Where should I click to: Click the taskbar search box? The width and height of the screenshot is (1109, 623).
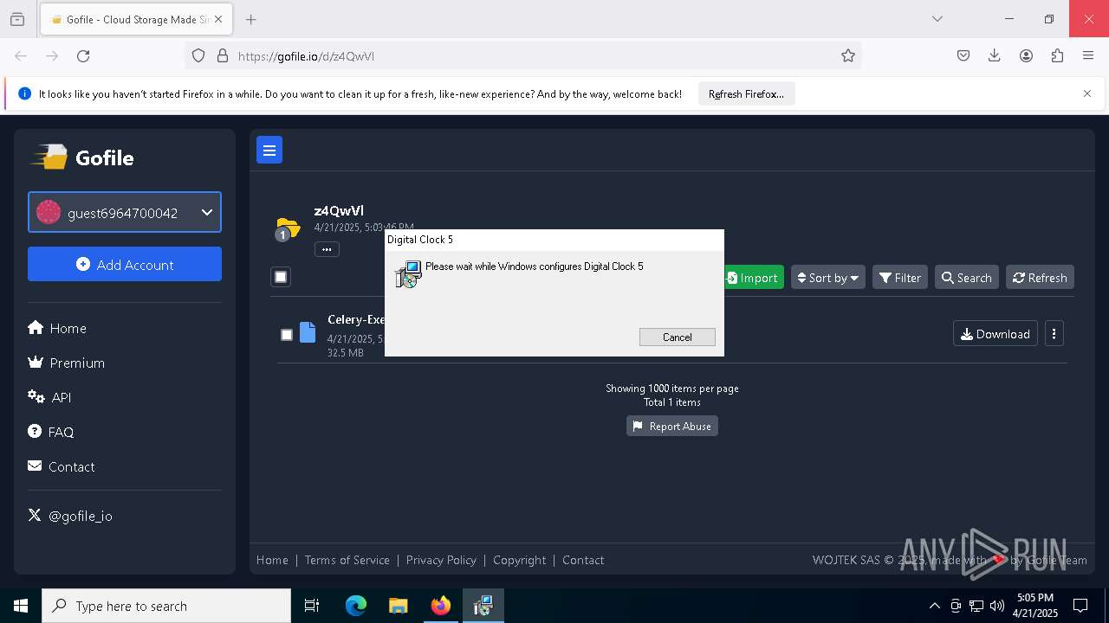(x=166, y=606)
